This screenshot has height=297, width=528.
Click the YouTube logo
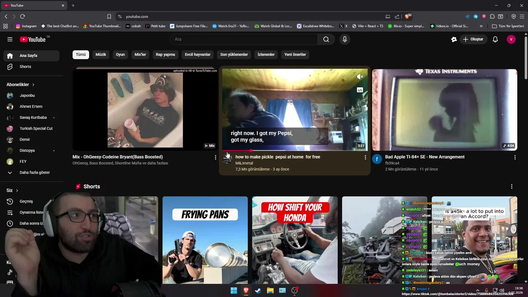[x=33, y=39]
